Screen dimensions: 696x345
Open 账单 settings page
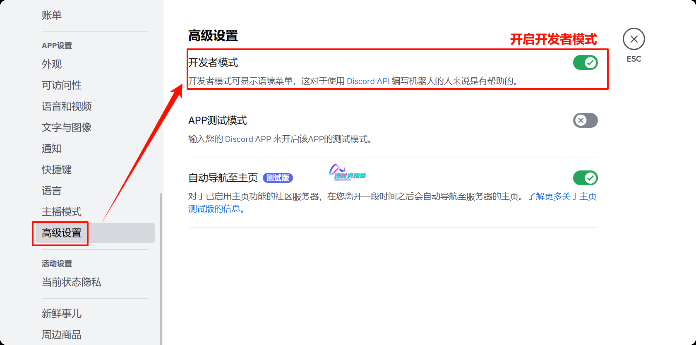tap(52, 15)
